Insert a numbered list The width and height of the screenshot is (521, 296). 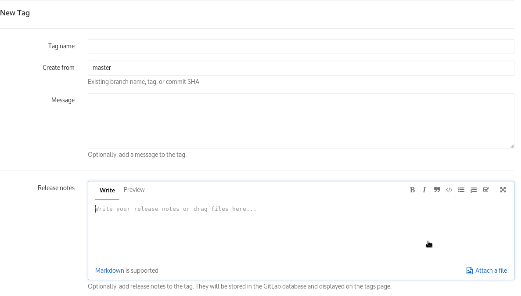pos(474,189)
